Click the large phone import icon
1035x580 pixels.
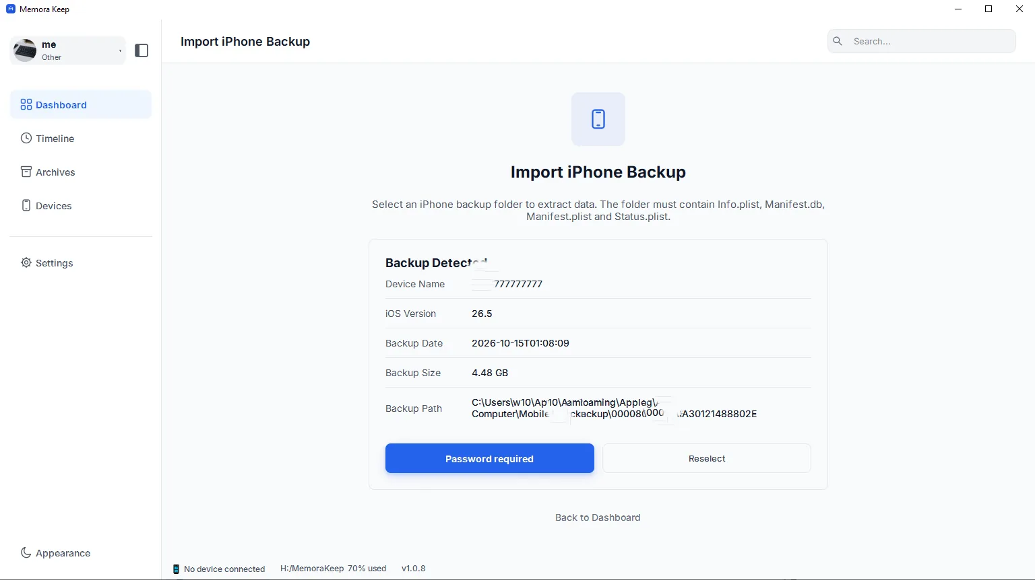pos(598,119)
